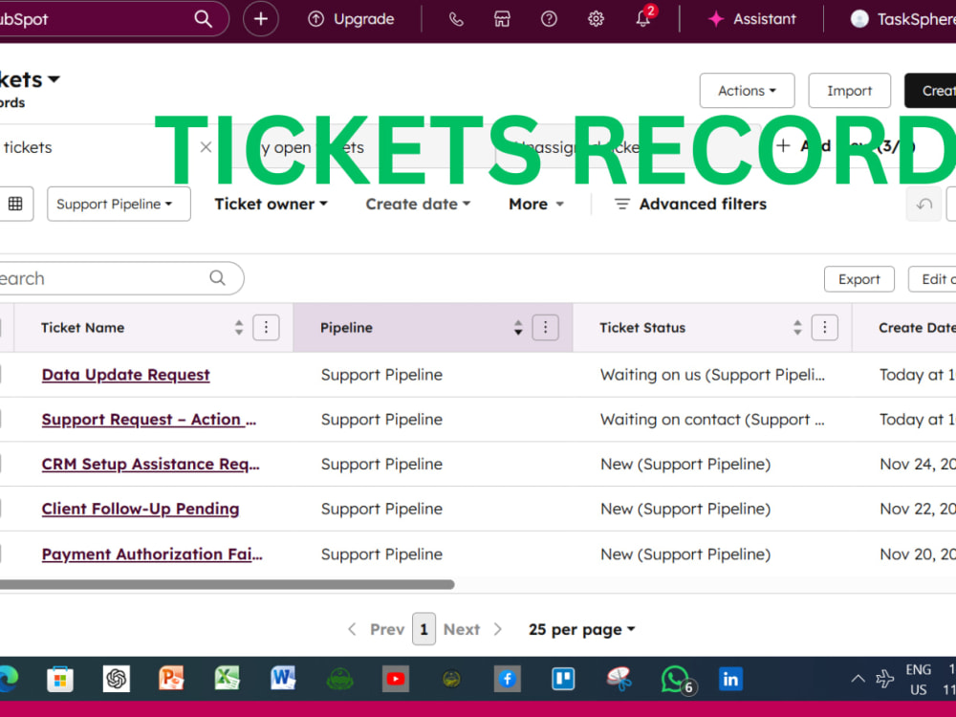Open YouTube from taskbar
956x717 pixels.
coord(396,679)
